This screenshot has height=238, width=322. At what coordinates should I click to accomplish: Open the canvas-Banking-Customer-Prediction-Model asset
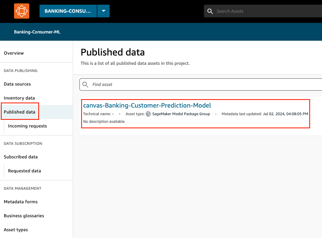147,105
